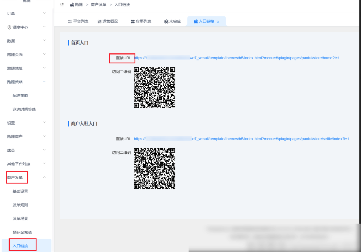Click the grid icon on the 平台列表 tab

click(x=70, y=21)
